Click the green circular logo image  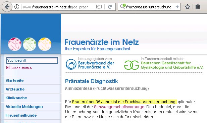(30, 44)
